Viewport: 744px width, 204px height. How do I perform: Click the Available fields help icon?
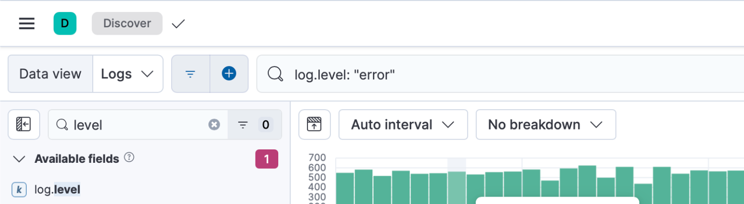129,158
